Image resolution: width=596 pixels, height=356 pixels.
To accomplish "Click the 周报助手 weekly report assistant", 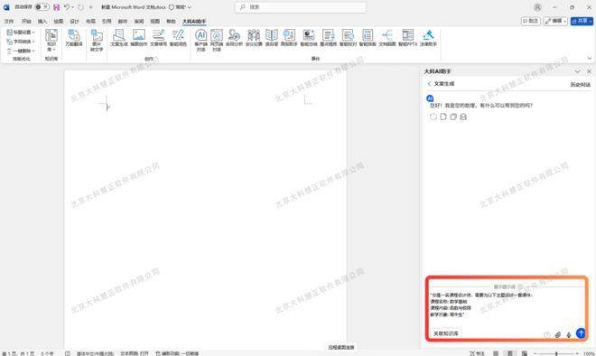I will 289,38.
